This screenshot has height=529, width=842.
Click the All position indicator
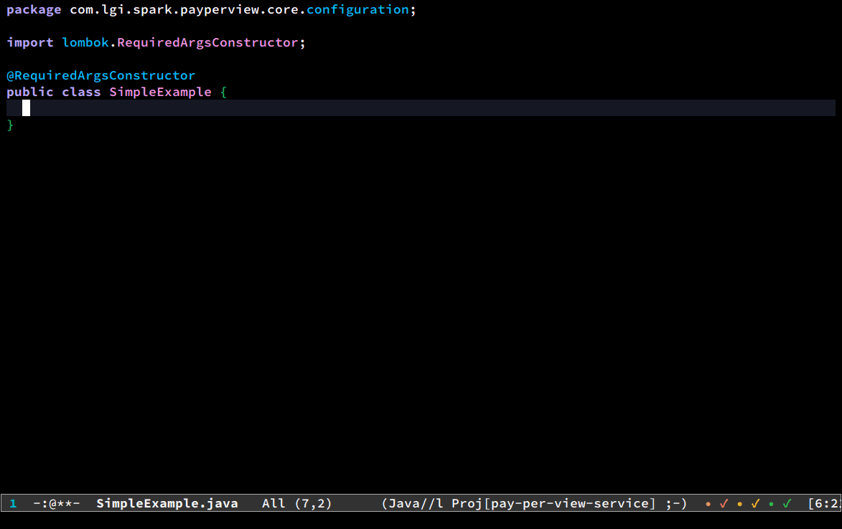pyautogui.click(x=273, y=503)
